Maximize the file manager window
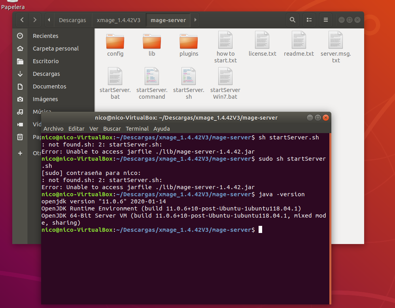 point(350,20)
